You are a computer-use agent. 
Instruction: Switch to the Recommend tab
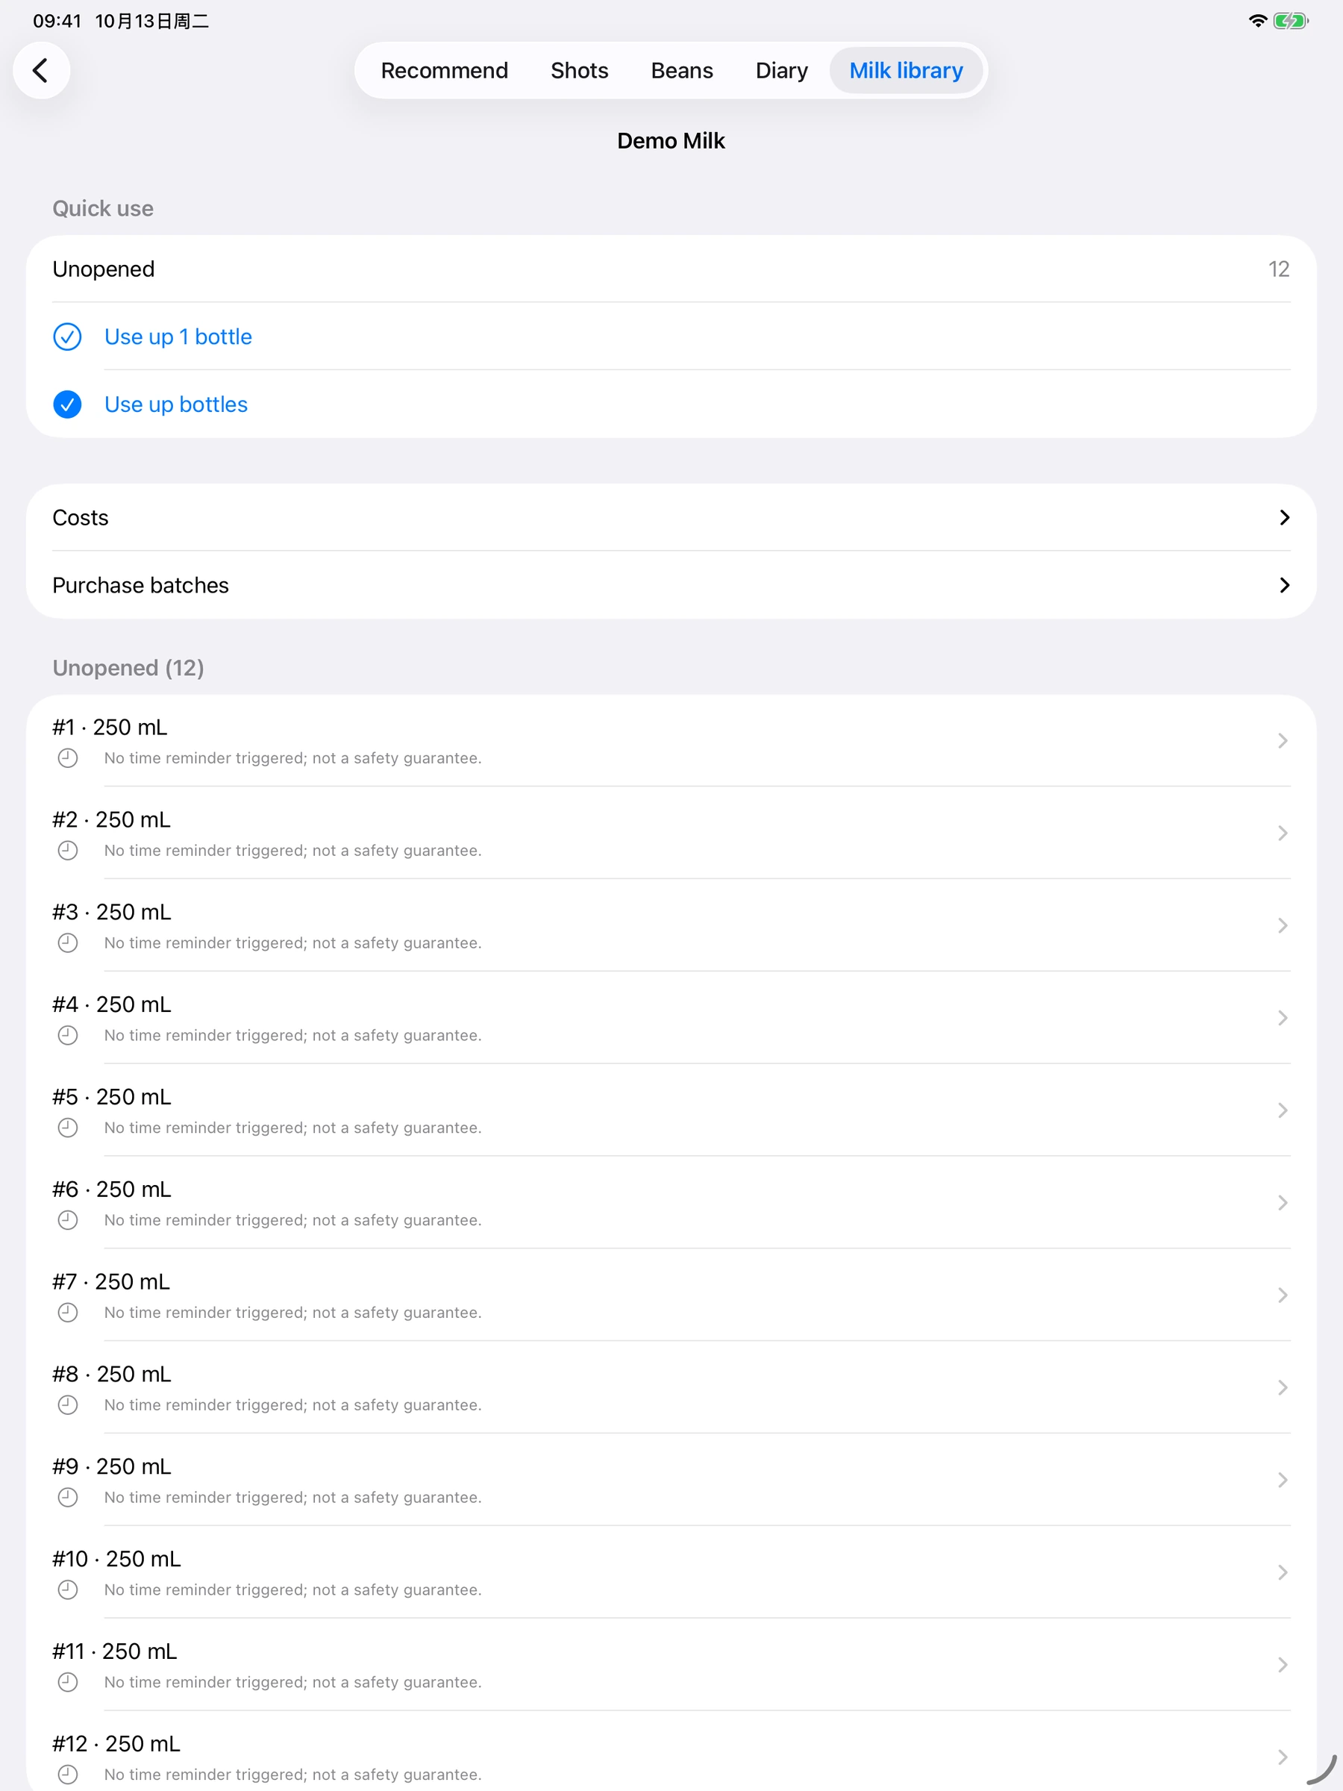(x=445, y=70)
